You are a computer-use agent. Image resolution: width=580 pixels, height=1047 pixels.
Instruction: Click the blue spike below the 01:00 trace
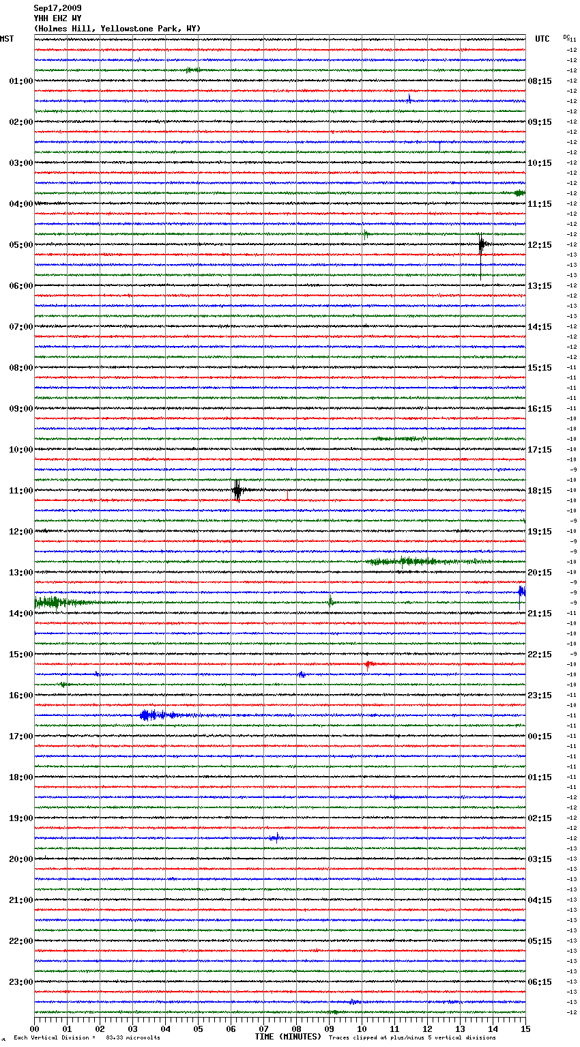click(409, 99)
